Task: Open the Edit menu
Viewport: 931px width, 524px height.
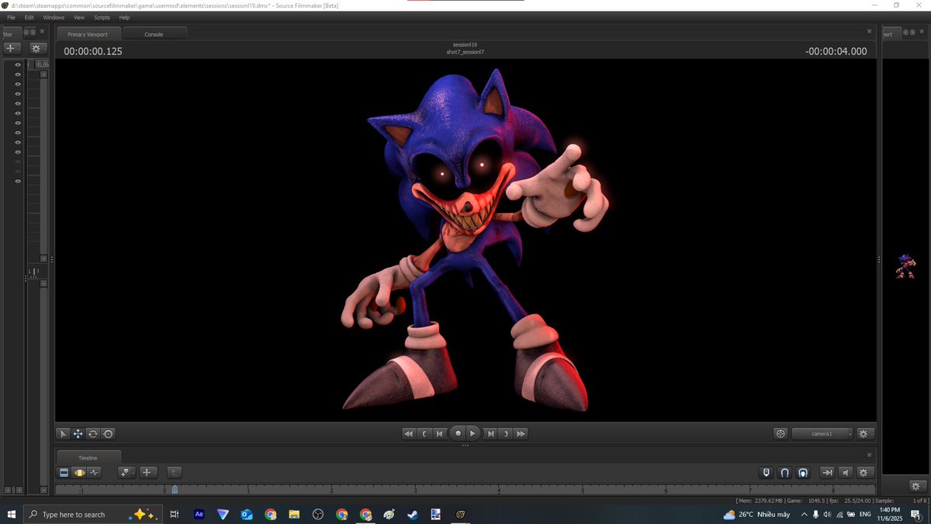Action: click(29, 17)
